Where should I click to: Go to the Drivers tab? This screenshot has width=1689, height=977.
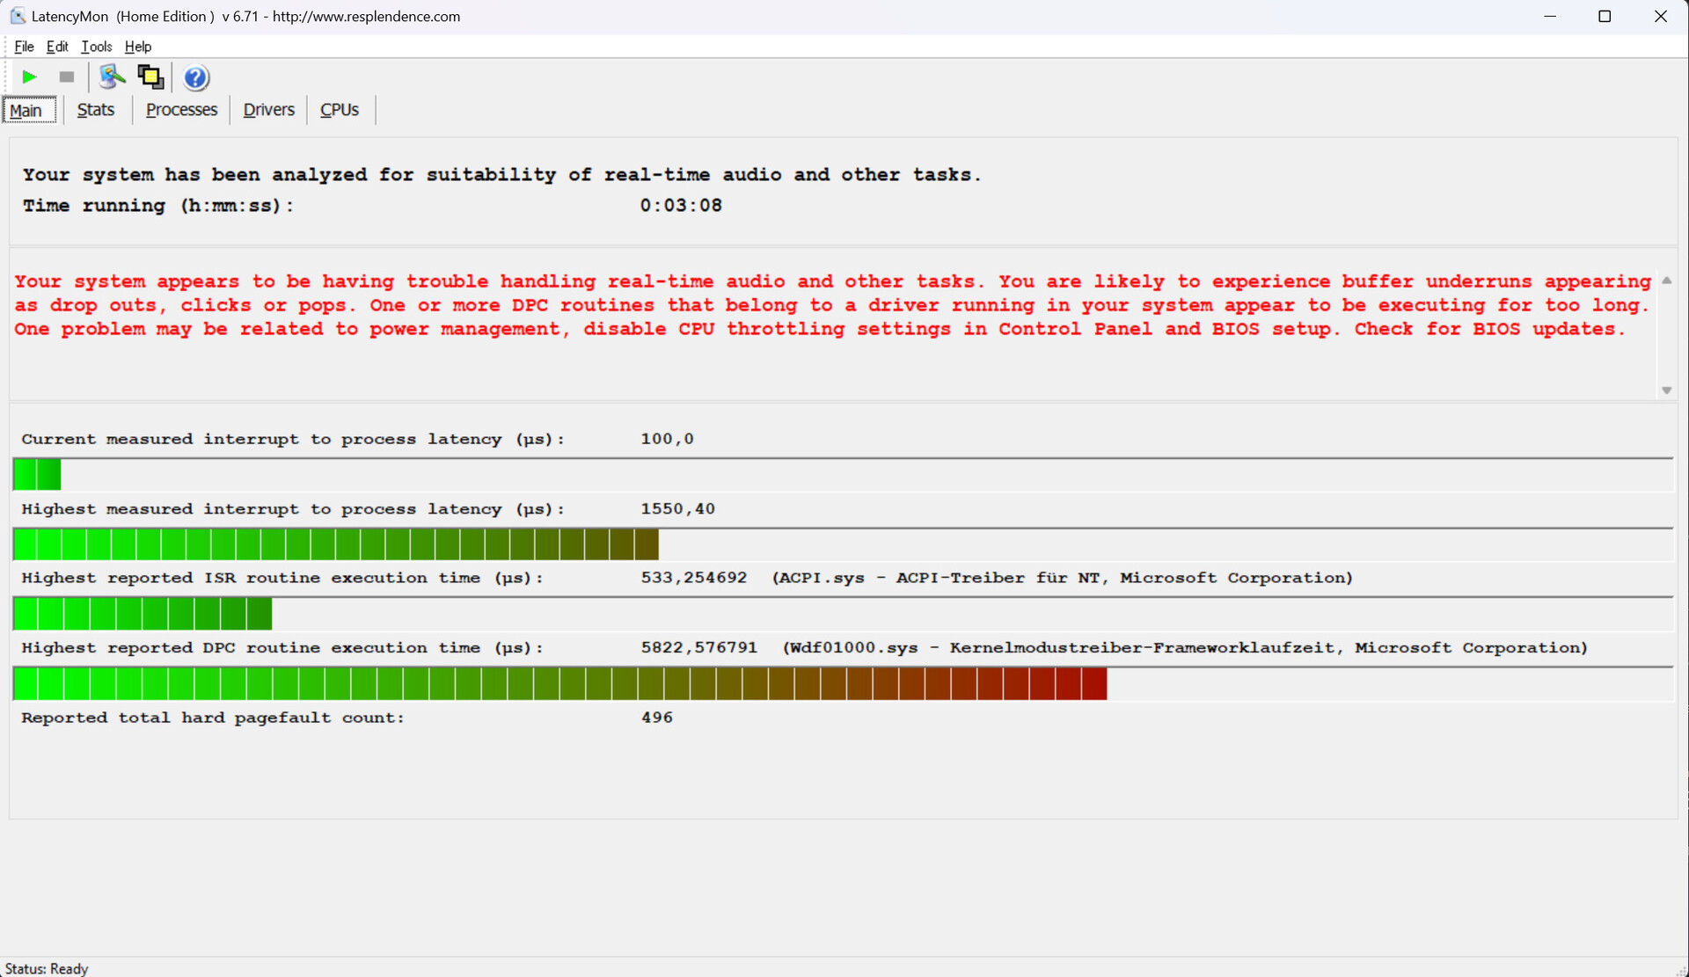point(268,110)
